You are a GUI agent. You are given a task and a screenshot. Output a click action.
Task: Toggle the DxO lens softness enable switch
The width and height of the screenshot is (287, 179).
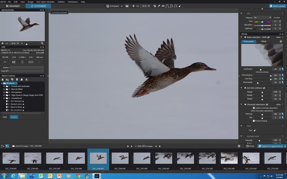pos(245,88)
